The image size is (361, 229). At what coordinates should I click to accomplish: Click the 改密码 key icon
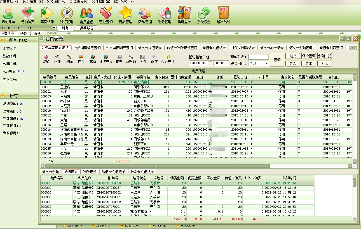pyautogui.click(x=130, y=59)
